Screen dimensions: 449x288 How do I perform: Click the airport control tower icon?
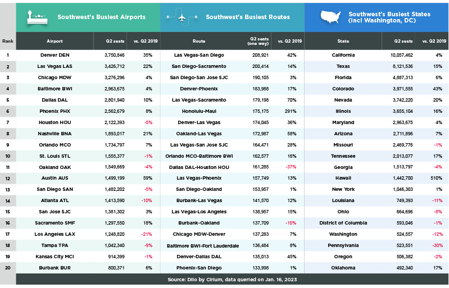[37, 18]
